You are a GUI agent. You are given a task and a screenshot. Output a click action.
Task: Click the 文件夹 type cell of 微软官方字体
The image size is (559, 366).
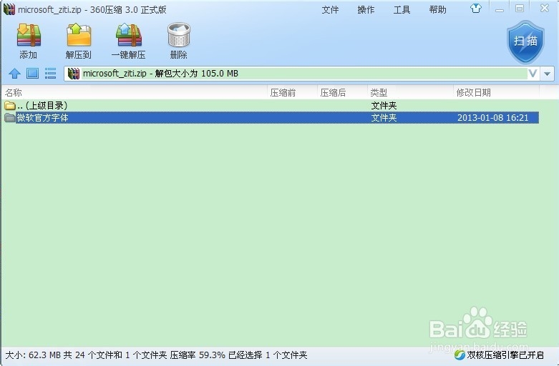pyautogui.click(x=384, y=118)
